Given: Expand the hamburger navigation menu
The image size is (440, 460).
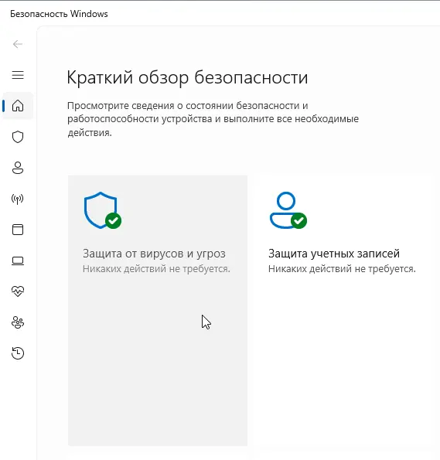Looking at the screenshot, I should [x=18, y=75].
